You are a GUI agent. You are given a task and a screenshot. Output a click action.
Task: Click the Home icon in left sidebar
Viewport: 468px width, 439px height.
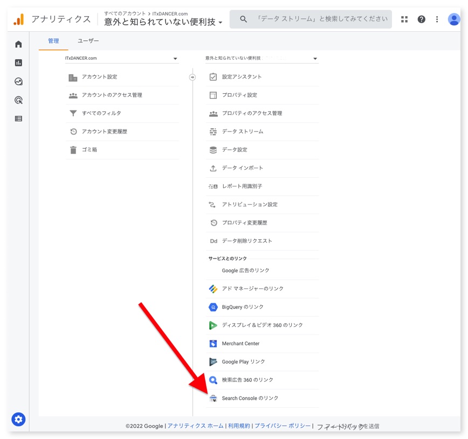18,44
